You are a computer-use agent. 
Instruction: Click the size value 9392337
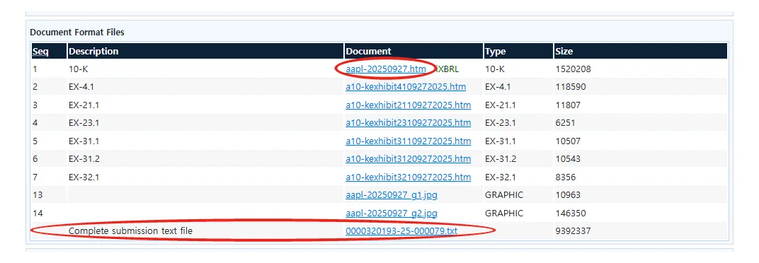coord(573,231)
